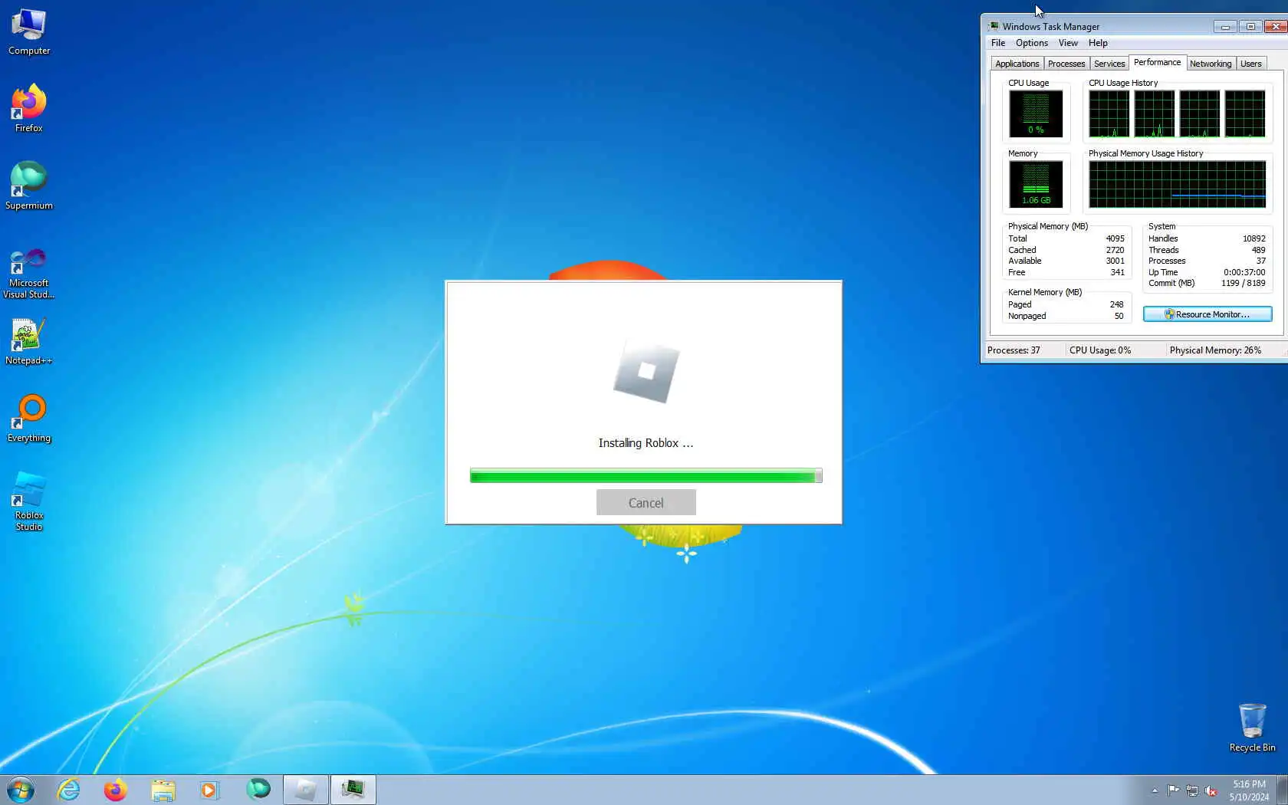
Task: Select the Firefox desktop shortcut
Action: pos(29,108)
